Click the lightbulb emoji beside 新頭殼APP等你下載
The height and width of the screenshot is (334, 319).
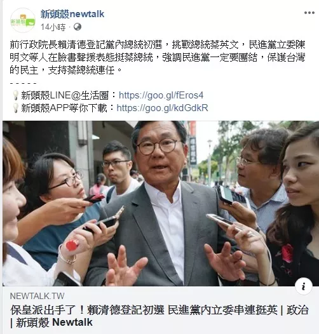(15, 108)
